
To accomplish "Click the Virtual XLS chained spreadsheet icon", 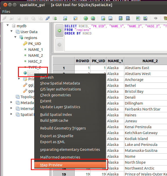I will 145,18.
